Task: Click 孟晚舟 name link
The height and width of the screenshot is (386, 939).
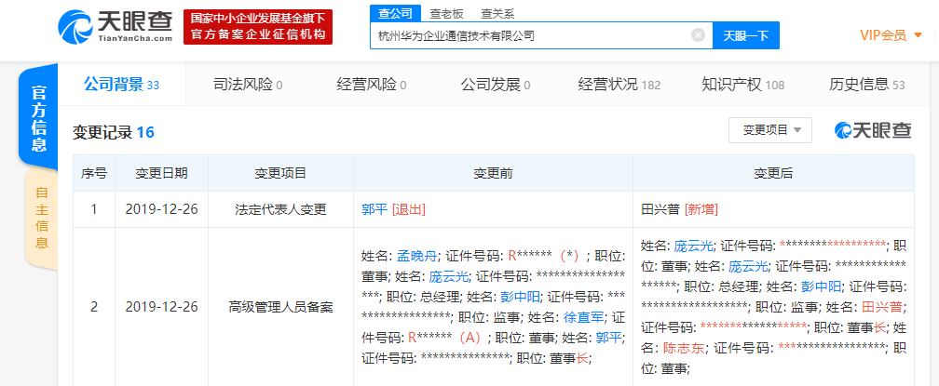Action: [416, 257]
